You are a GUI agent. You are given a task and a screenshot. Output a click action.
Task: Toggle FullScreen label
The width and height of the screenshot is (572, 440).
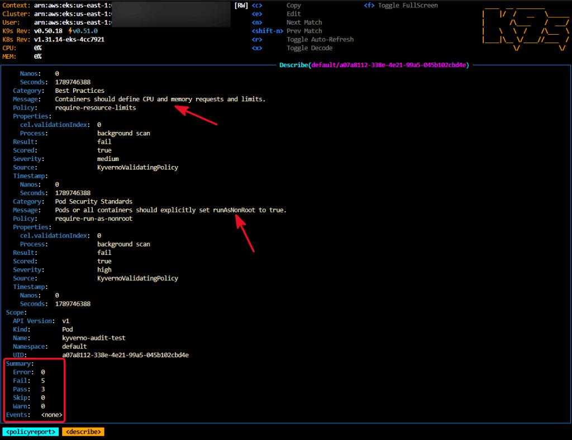pos(408,6)
